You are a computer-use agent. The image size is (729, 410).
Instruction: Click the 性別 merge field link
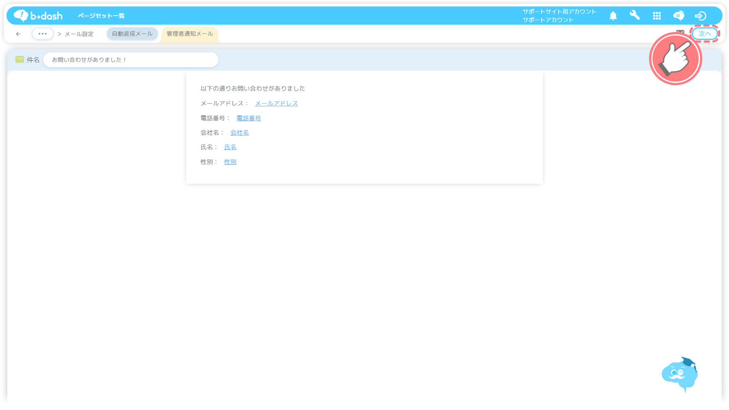(x=230, y=162)
